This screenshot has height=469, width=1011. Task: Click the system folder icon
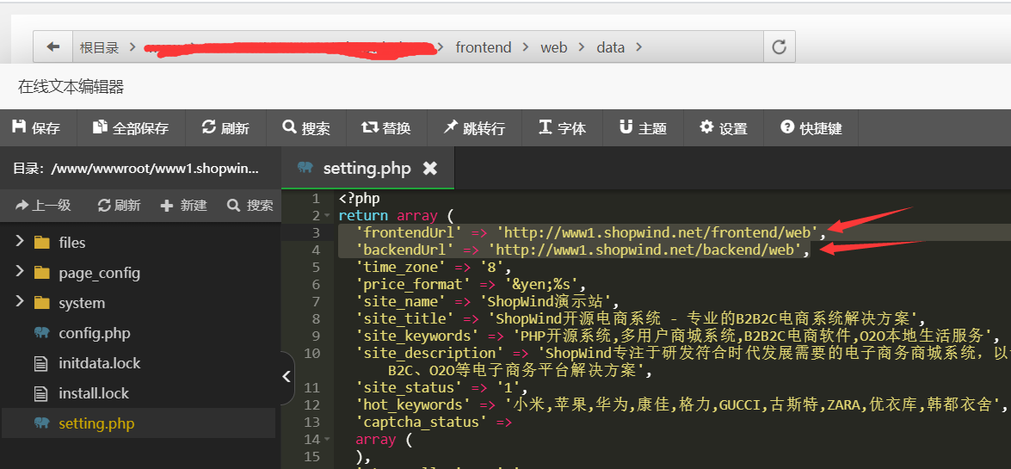(x=42, y=303)
